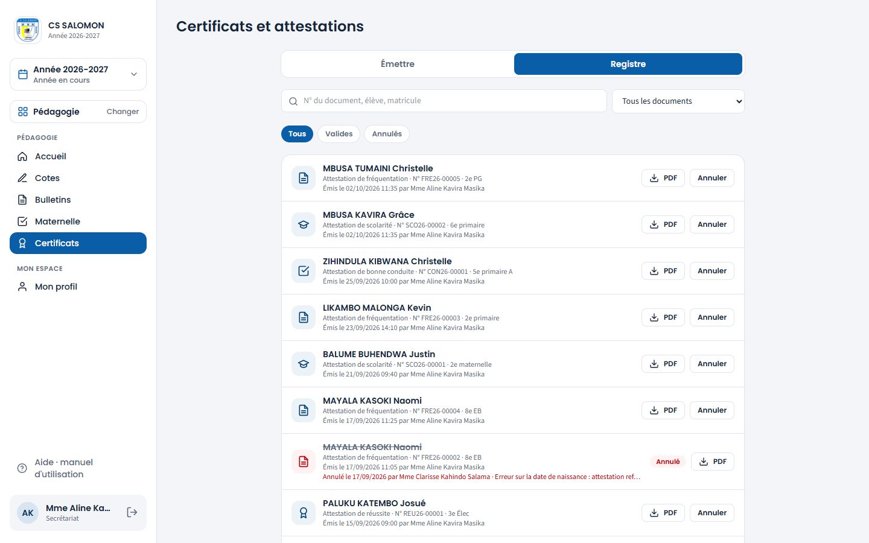Image resolution: width=869 pixels, height=543 pixels.
Task: Open the Aide manuel d'utilisation link
Action: click(78, 468)
